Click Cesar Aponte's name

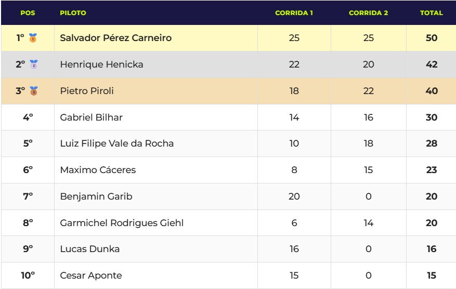[91, 275]
